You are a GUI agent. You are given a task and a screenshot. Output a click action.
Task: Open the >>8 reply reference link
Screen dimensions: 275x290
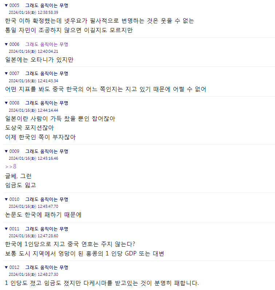coord(11,167)
